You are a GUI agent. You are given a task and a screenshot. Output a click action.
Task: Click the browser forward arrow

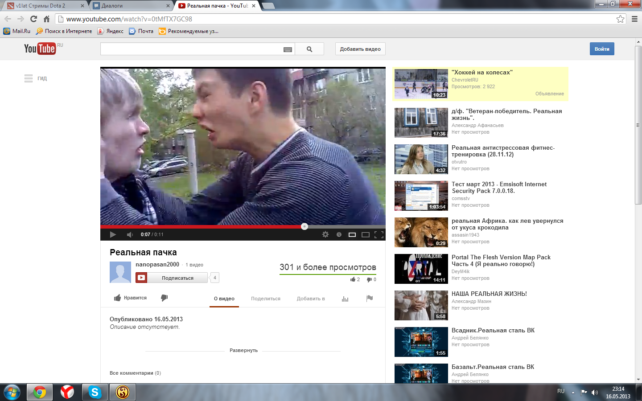coord(21,19)
